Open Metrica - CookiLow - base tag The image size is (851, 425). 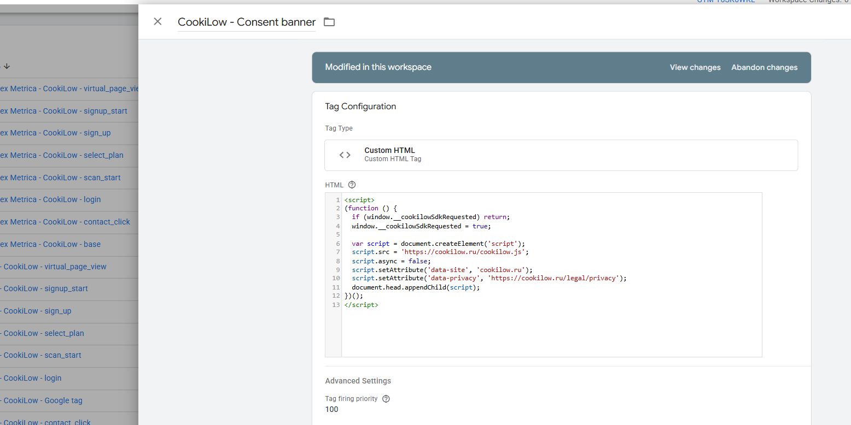50,244
